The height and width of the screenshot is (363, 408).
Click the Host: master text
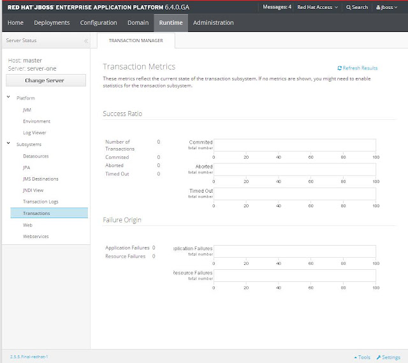25,61
